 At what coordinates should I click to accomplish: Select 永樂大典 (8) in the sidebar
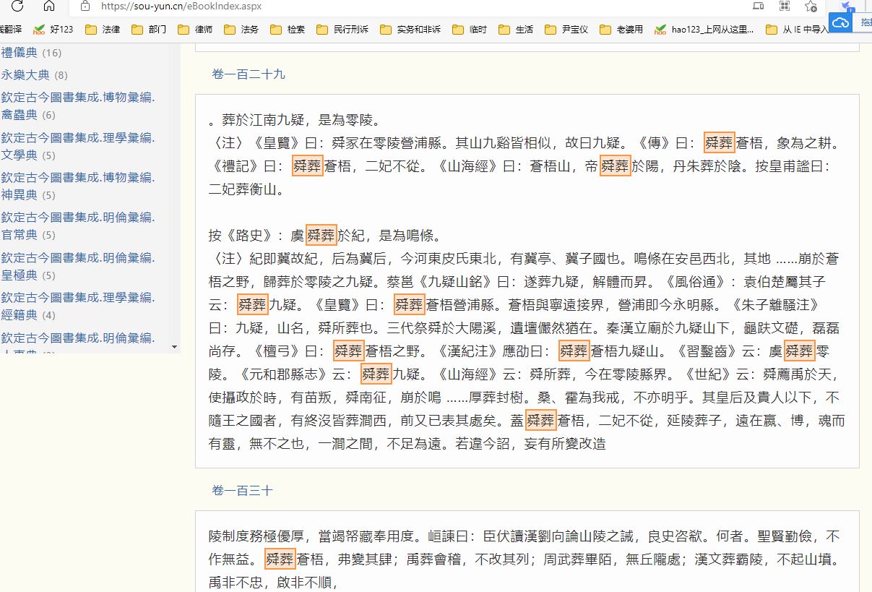35,74
